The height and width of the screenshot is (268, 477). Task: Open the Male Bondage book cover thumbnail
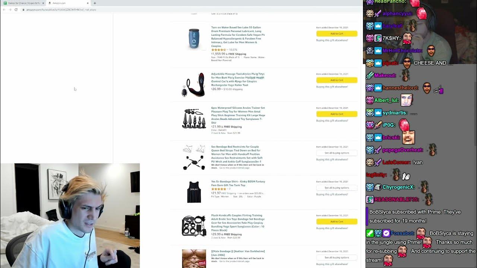[x=194, y=259]
